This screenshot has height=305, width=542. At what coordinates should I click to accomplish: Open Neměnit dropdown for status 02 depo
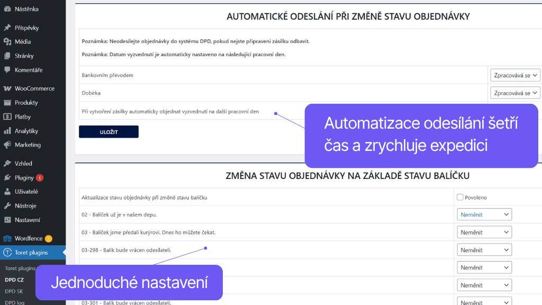point(484,214)
